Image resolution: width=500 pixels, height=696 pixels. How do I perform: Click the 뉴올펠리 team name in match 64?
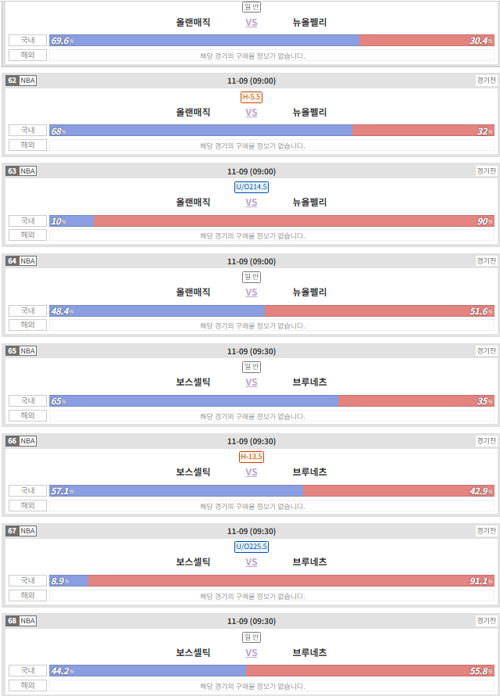[309, 292]
